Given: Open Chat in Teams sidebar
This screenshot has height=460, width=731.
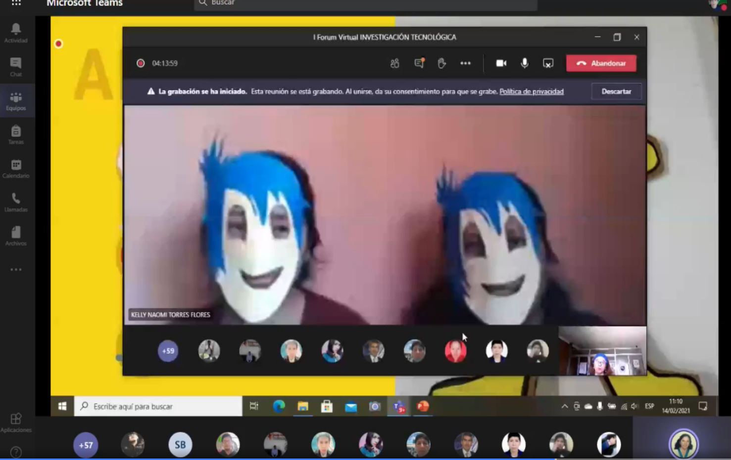Looking at the screenshot, I should click(16, 67).
